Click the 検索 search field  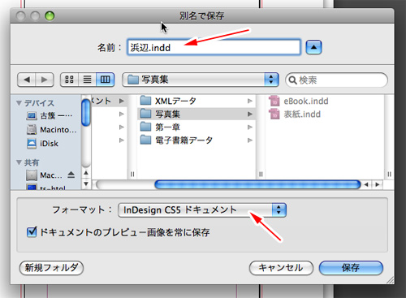pyautogui.click(x=336, y=80)
